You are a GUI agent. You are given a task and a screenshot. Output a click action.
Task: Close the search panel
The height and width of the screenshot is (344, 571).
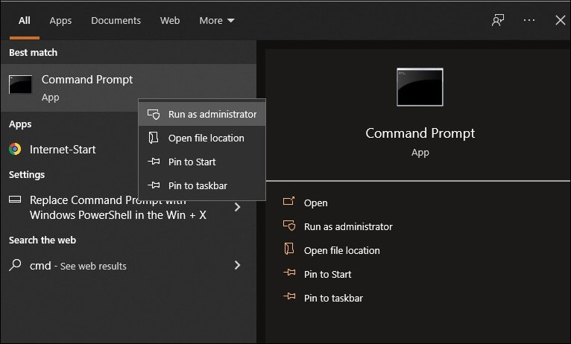coord(561,20)
